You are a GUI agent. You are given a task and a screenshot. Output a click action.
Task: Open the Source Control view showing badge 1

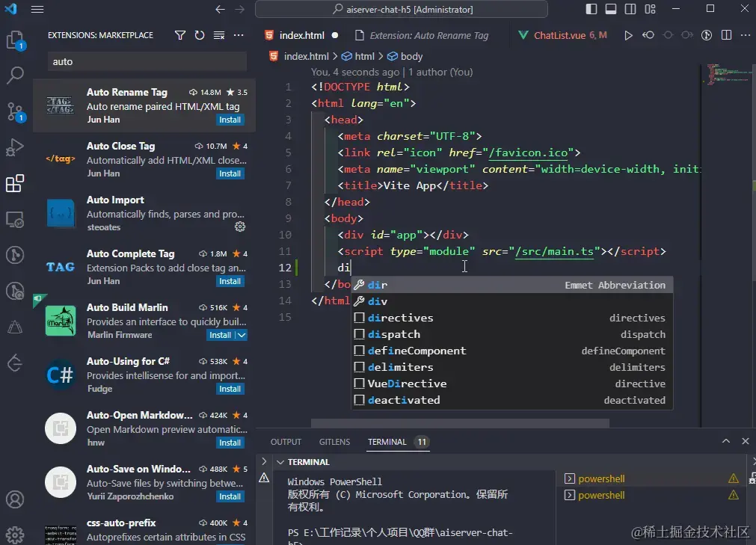click(x=16, y=111)
